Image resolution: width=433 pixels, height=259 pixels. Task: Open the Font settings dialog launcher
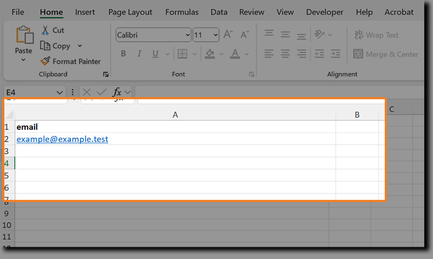click(252, 74)
